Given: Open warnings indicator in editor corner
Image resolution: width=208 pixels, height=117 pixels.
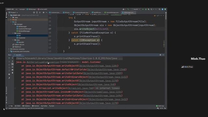Looking at the screenshot, I should coord(155,16).
